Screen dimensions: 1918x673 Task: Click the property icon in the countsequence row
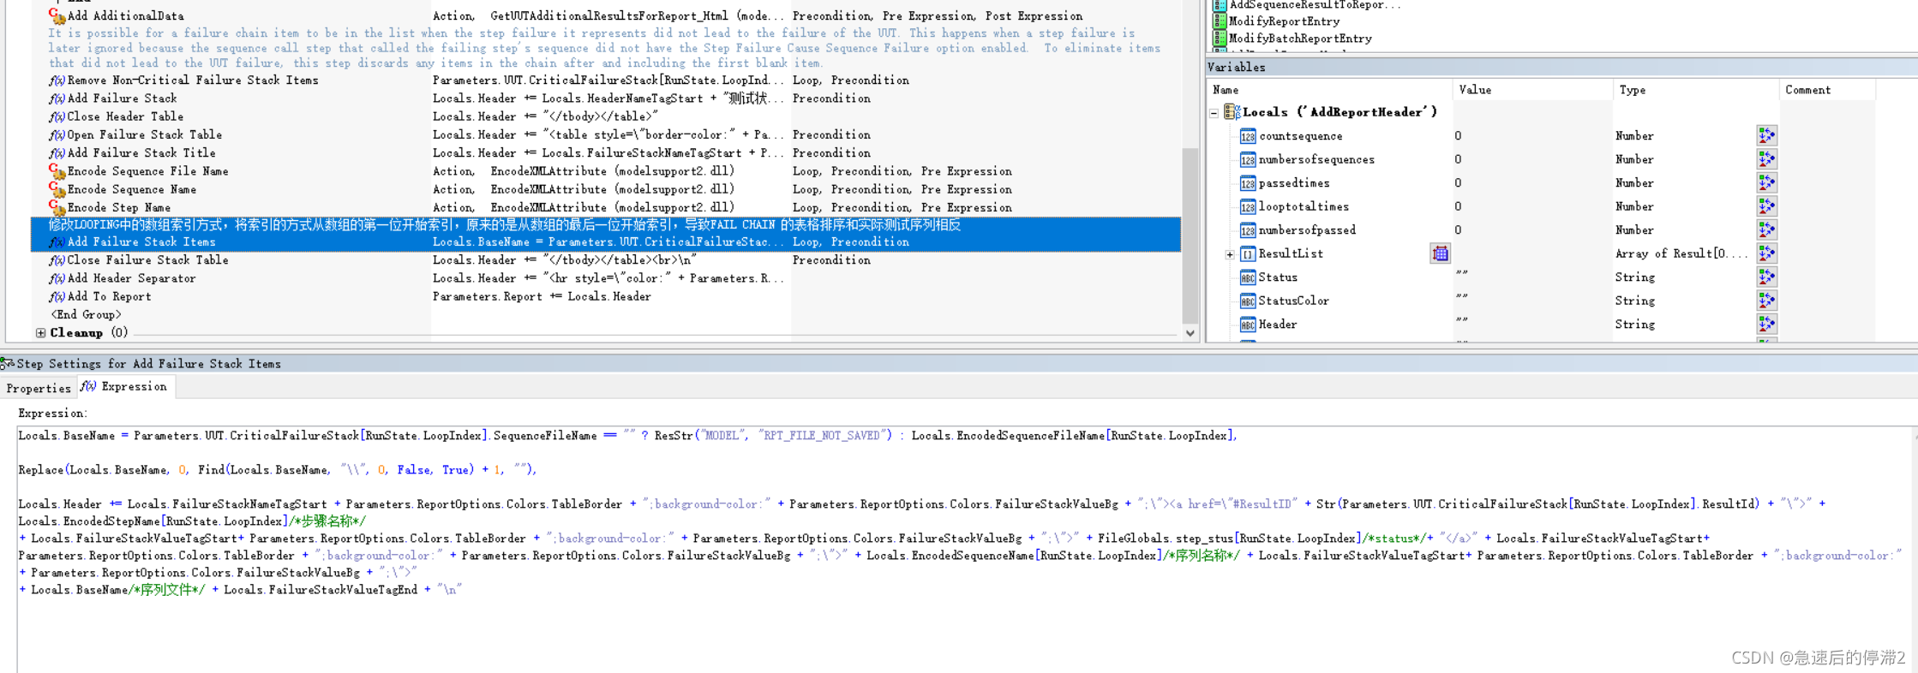1766,135
